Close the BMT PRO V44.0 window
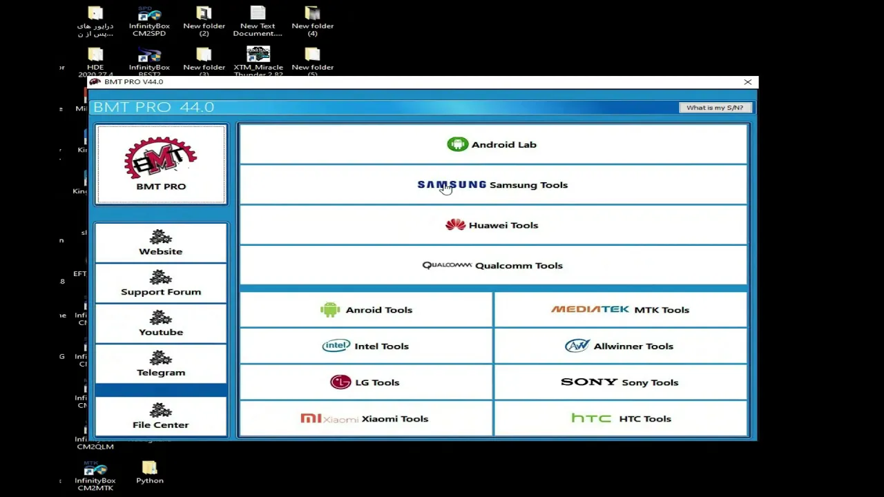884x497 pixels. tap(747, 82)
